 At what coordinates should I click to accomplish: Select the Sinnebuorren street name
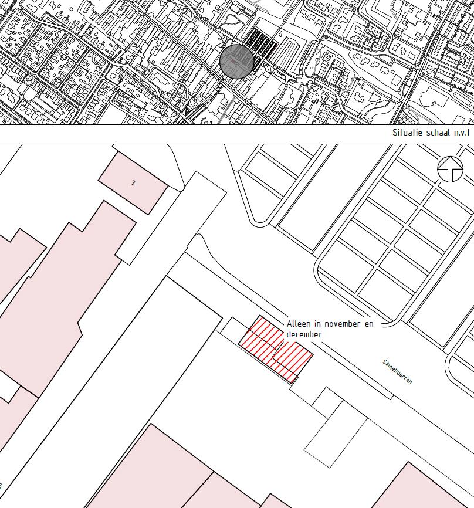pyautogui.click(x=397, y=372)
